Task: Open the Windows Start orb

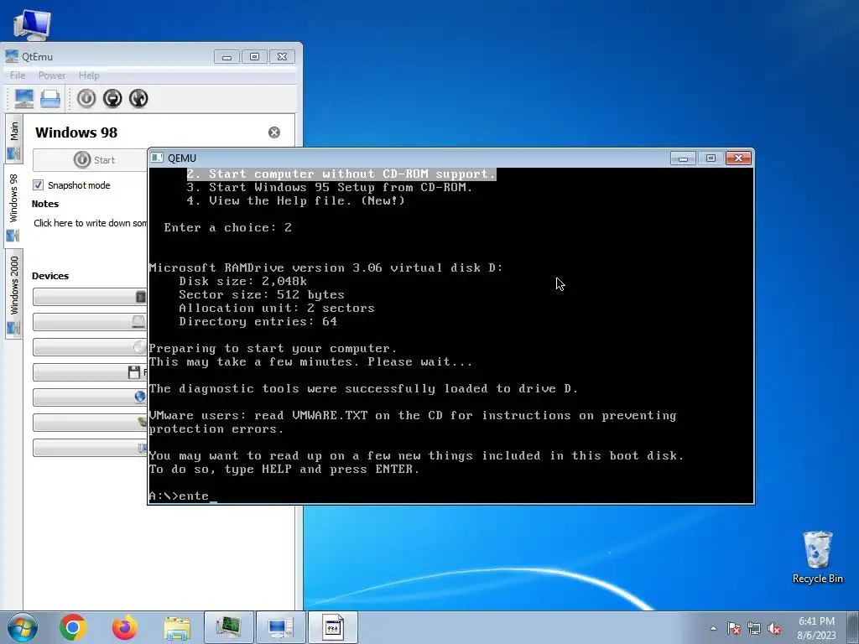Action: click(x=23, y=627)
